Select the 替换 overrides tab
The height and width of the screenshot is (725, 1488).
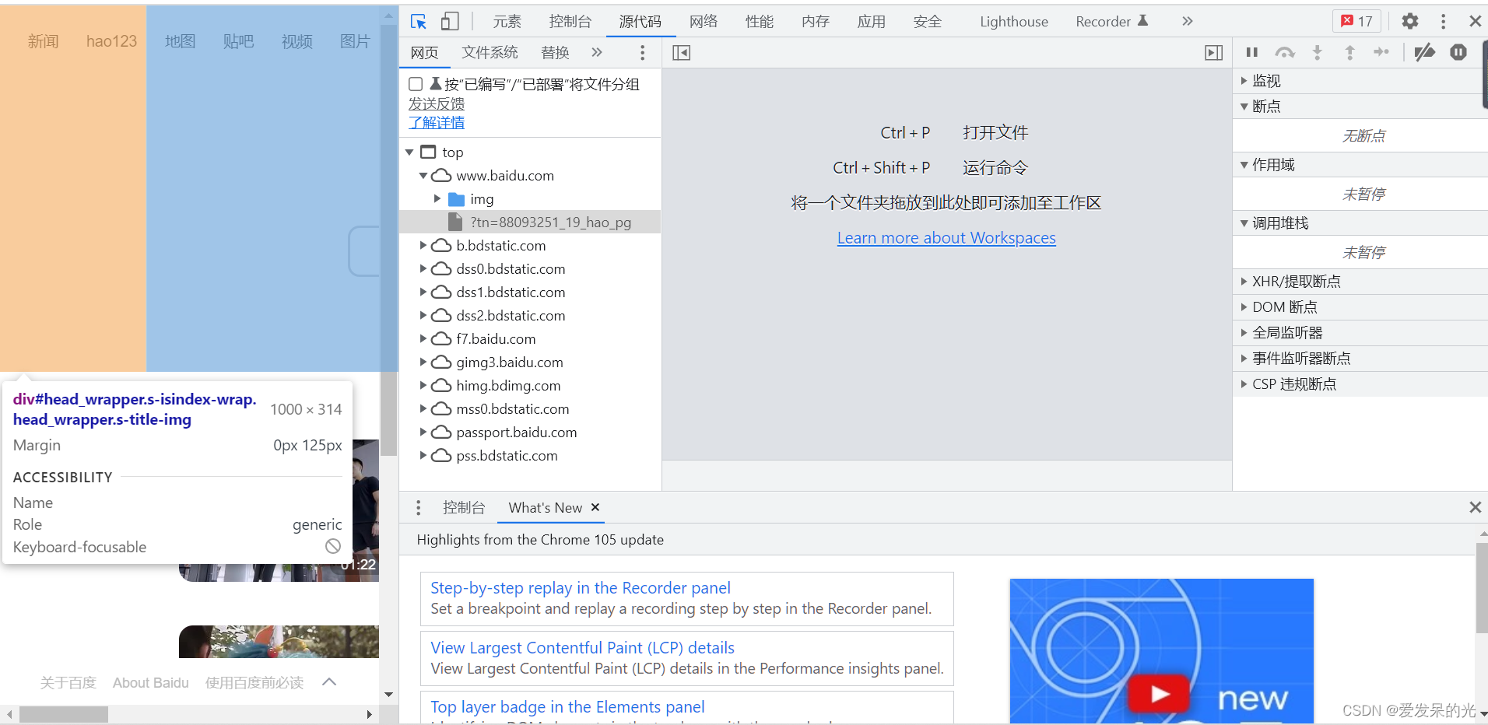(x=555, y=52)
